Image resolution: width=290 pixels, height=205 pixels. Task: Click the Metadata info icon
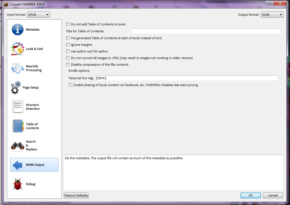coord(18,30)
